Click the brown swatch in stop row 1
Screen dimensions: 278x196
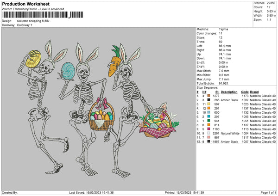coord(208,96)
